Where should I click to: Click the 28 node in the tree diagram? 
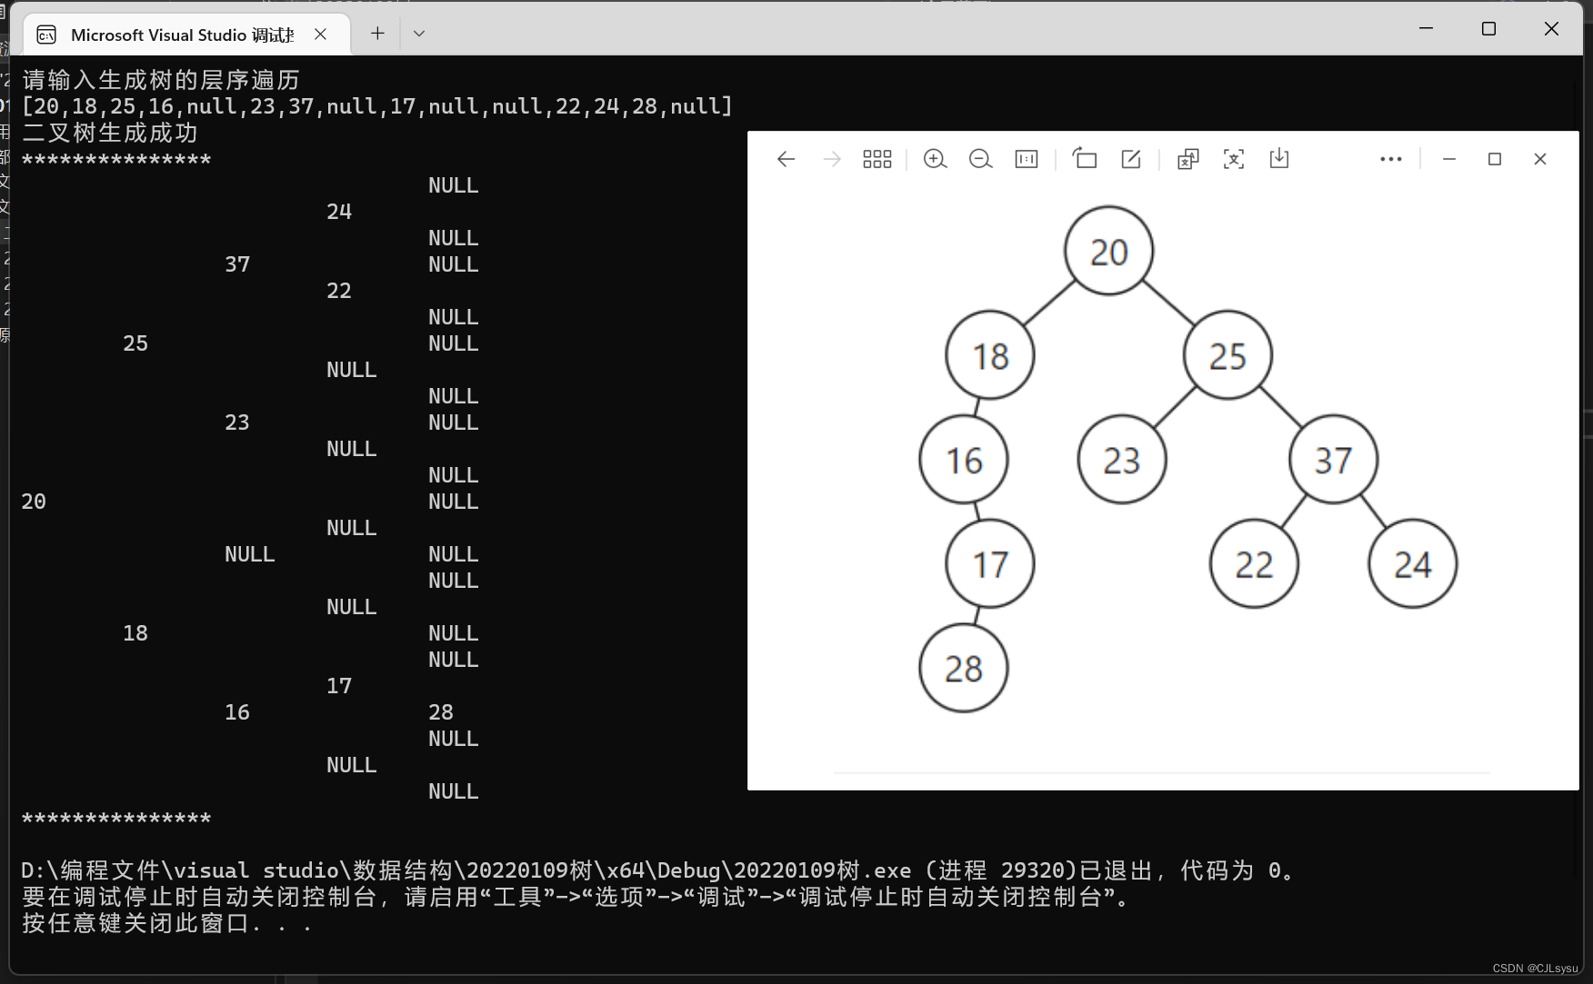963,669
